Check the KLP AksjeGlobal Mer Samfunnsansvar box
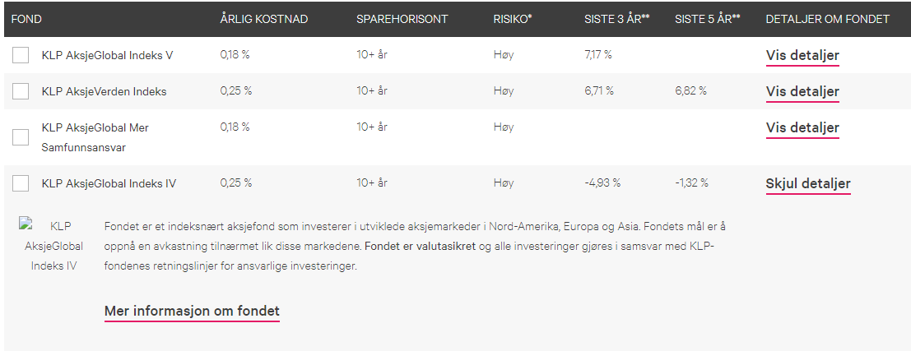The image size is (911, 351). (x=21, y=137)
